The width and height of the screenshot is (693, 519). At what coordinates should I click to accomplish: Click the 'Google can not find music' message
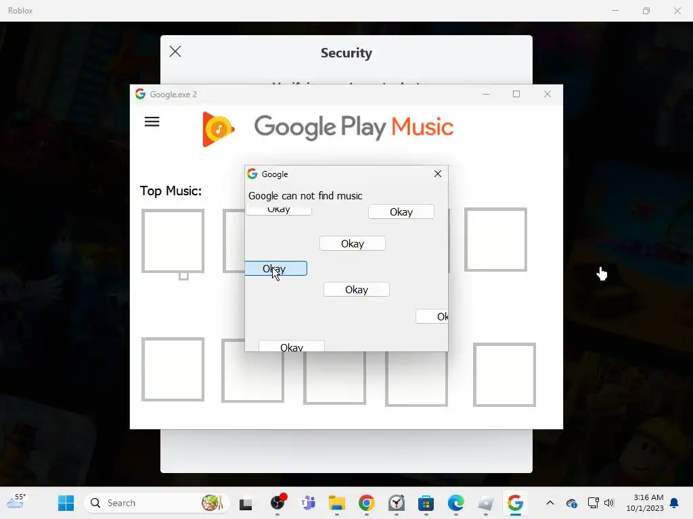(x=305, y=195)
